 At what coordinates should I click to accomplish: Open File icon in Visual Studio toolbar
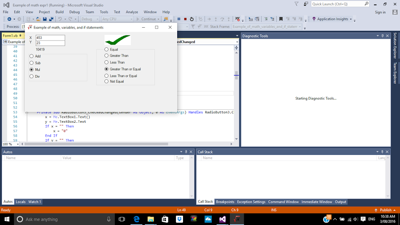(x=38, y=19)
